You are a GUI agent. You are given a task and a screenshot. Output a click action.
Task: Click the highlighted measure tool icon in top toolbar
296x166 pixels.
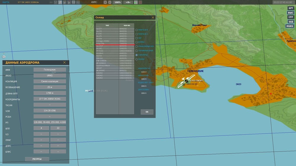(x=60, y=2)
